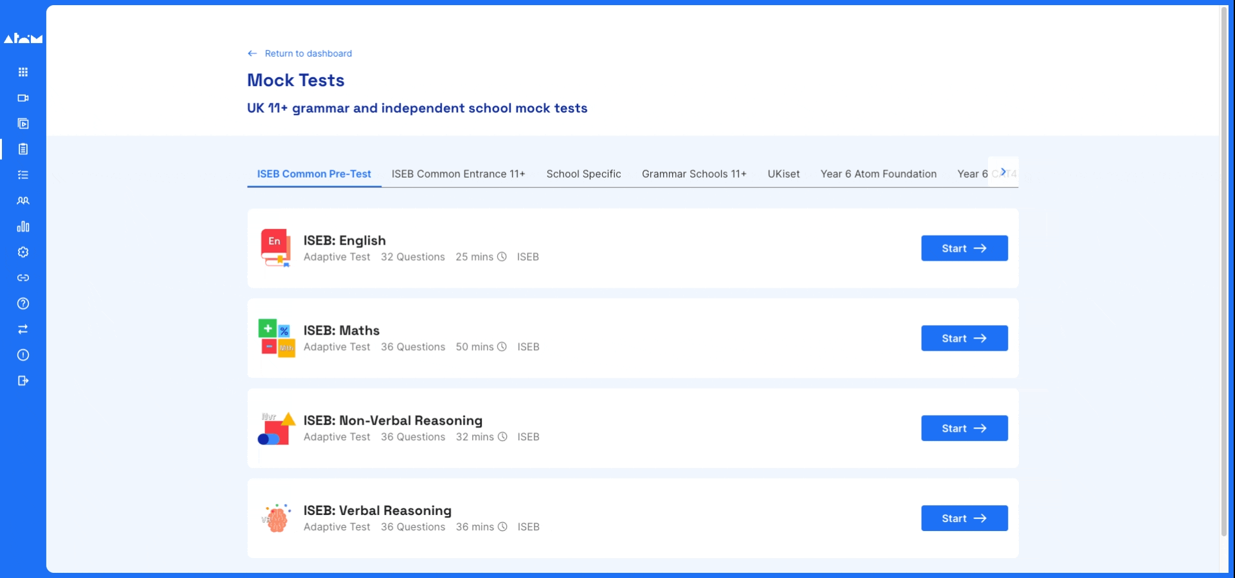Select the ISEB Common Pre-Test tab
The image size is (1235, 578).
coord(314,174)
